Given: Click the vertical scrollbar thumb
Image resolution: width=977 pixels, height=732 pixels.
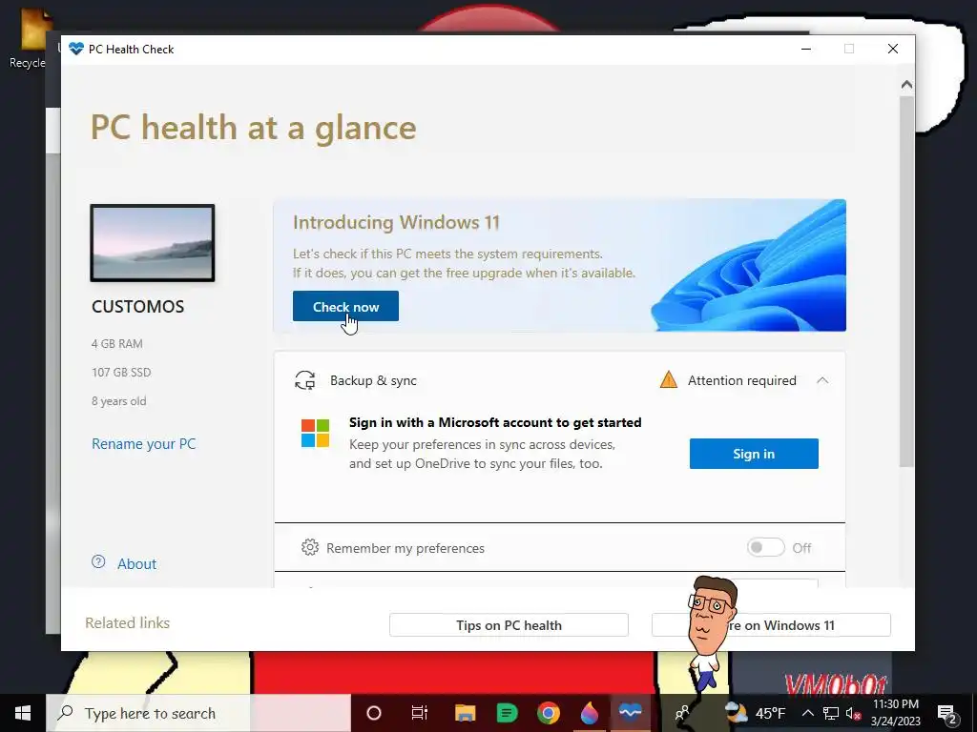Looking at the screenshot, I should click(906, 280).
